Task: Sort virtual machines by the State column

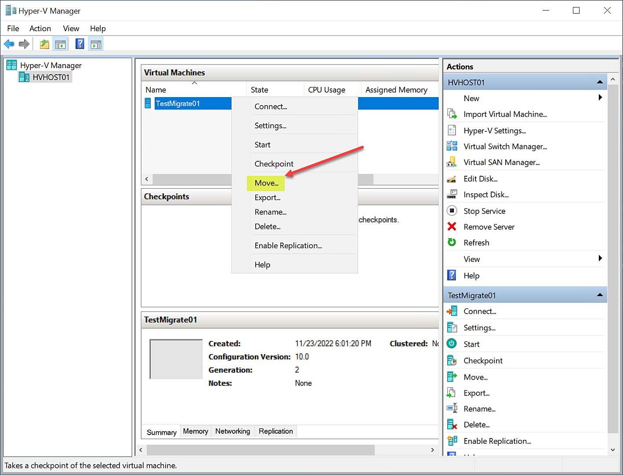Action: (275, 90)
